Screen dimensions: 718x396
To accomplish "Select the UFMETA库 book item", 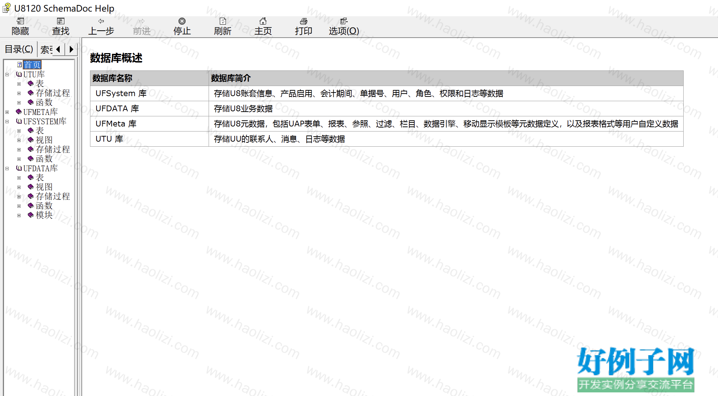I will tap(40, 112).
